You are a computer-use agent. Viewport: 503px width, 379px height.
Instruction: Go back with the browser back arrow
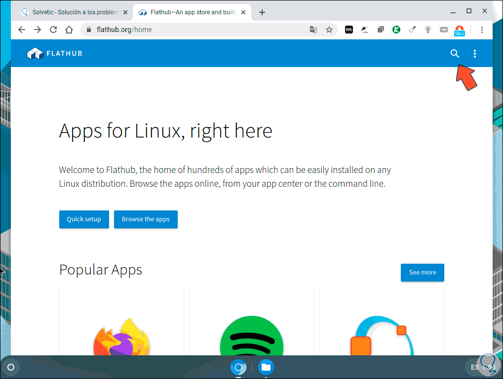pyautogui.click(x=22, y=30)
